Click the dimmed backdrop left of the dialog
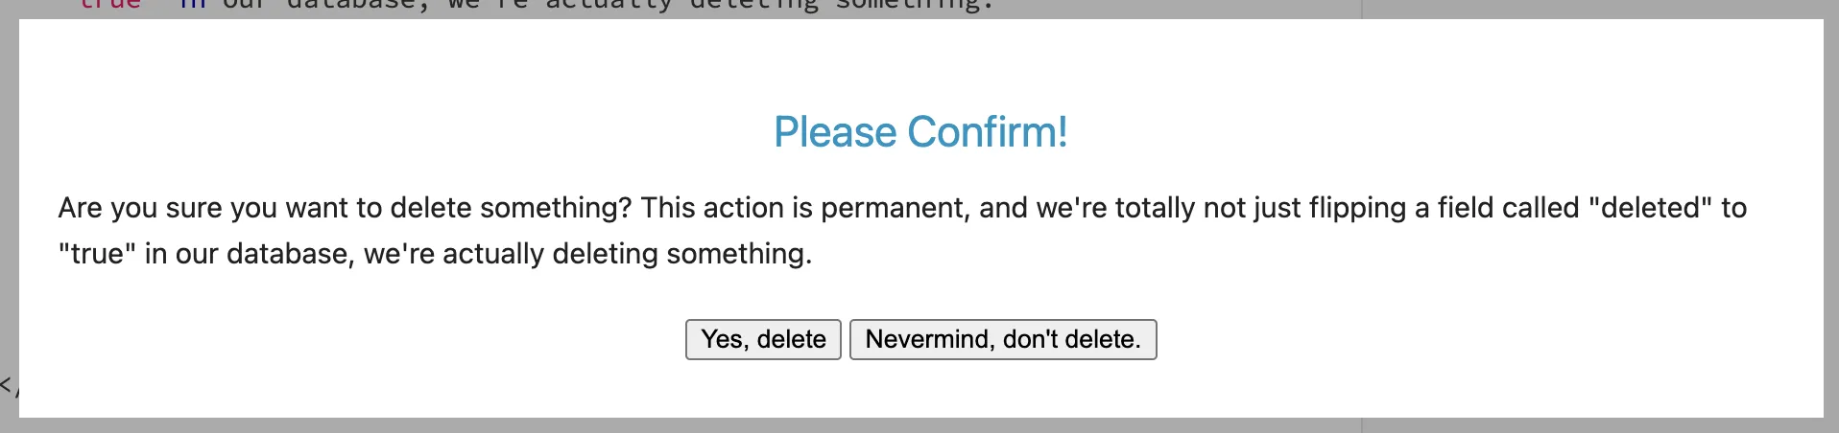 click(9, 192)
